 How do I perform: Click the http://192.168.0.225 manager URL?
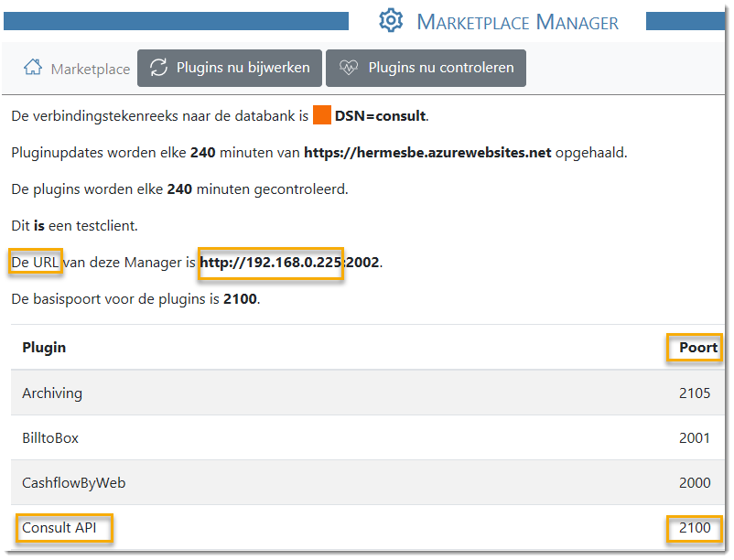pos(271,264)
